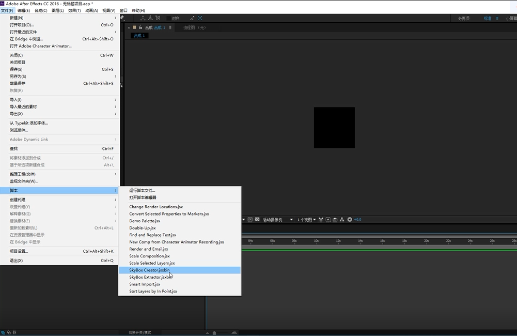This screenshot has height=336, width=517.
Task: Open the 合成 1 panel menu icon
Action: coord(170,28)
